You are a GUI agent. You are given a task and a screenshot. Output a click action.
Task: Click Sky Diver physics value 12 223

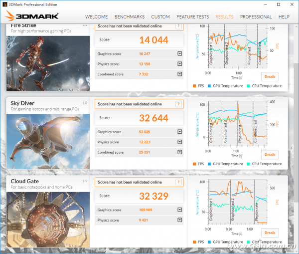(x=145, y=142)
